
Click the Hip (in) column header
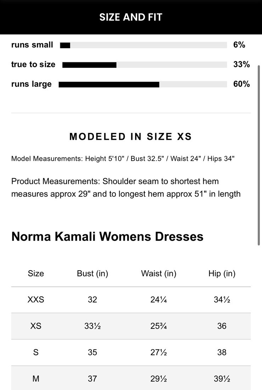click(222, 273)
